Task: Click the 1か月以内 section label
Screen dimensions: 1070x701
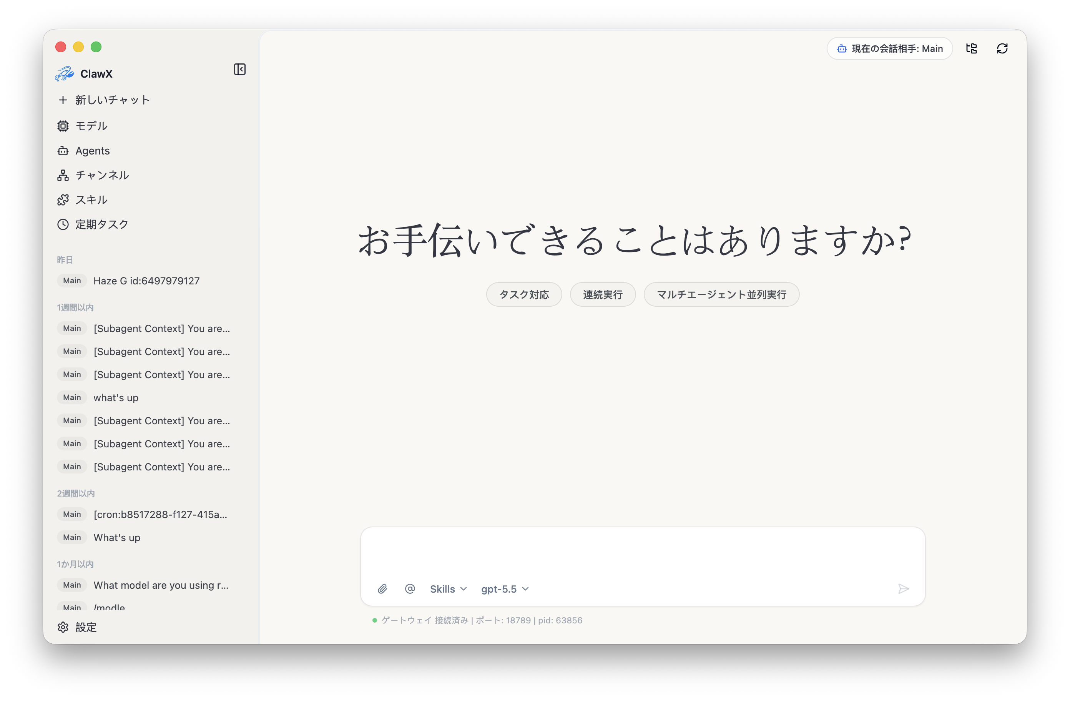Action: [75, 564]
